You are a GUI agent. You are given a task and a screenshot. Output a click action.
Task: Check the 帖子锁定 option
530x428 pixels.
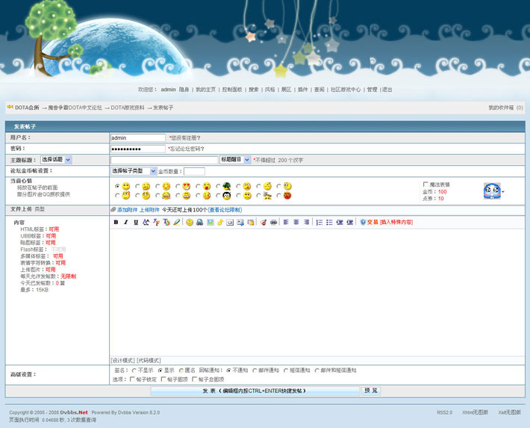(133, 379)
